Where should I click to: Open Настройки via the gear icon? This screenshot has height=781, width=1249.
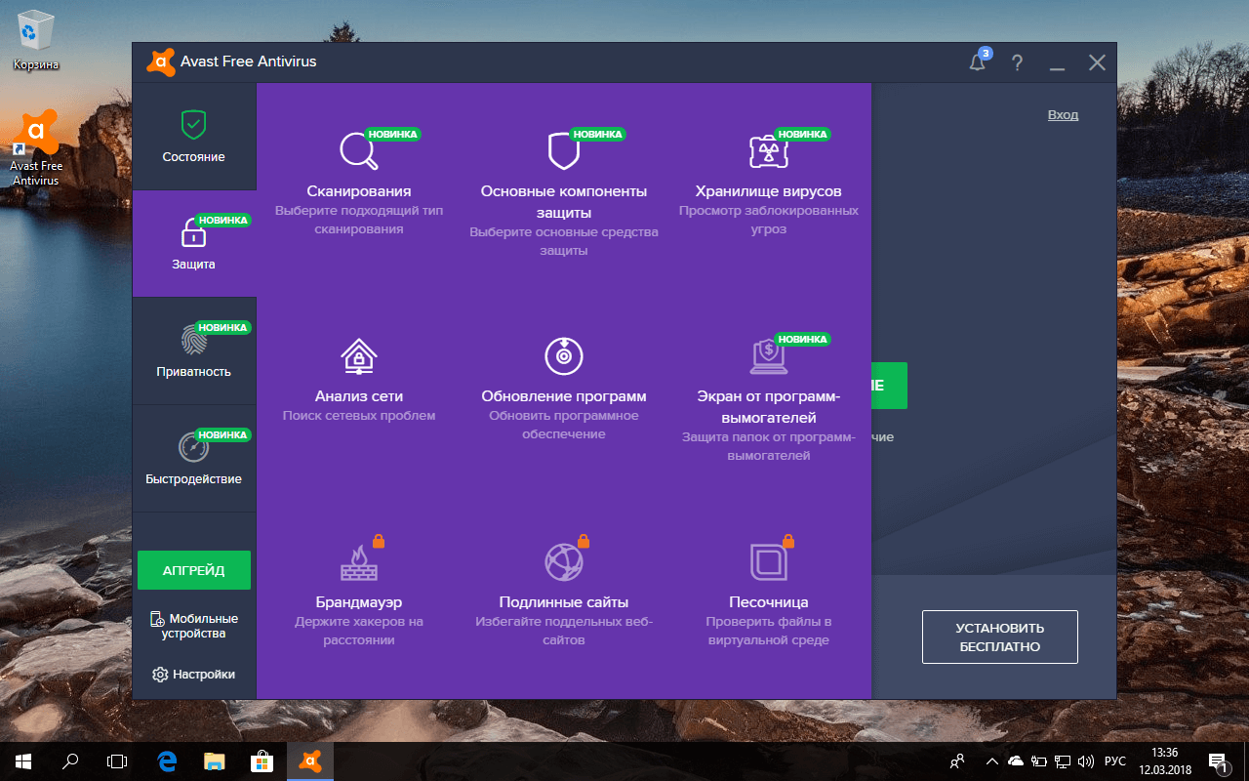coord(194,674)
